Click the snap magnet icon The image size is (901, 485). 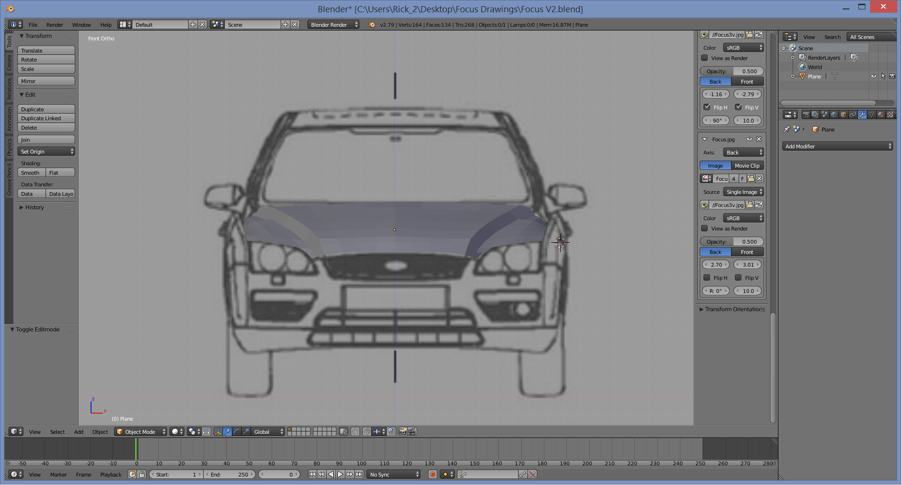pos(367,431)
